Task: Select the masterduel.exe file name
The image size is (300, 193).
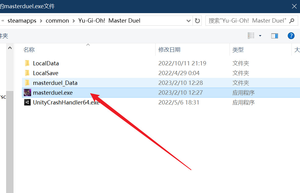Action: pyautogui.click(x=53, y=93)
